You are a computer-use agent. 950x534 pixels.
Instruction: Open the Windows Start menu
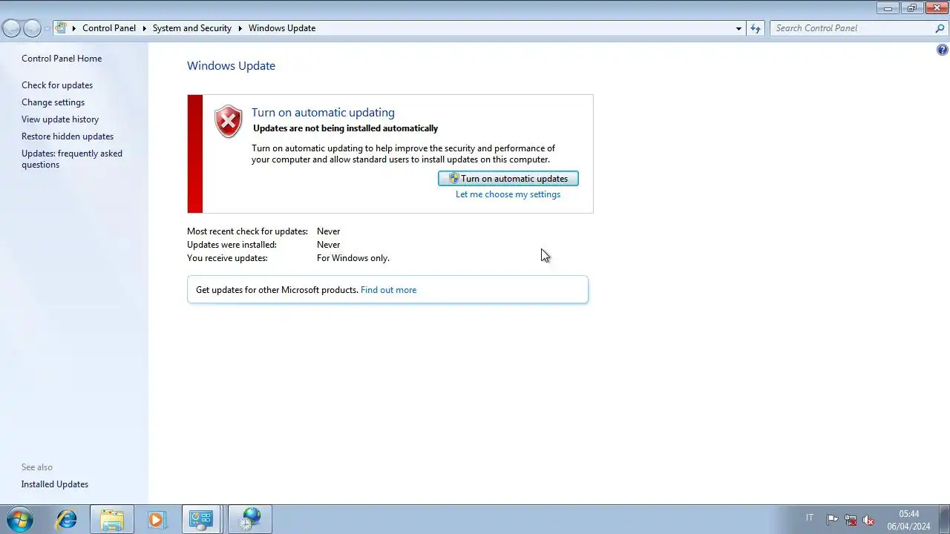point(19,518)
